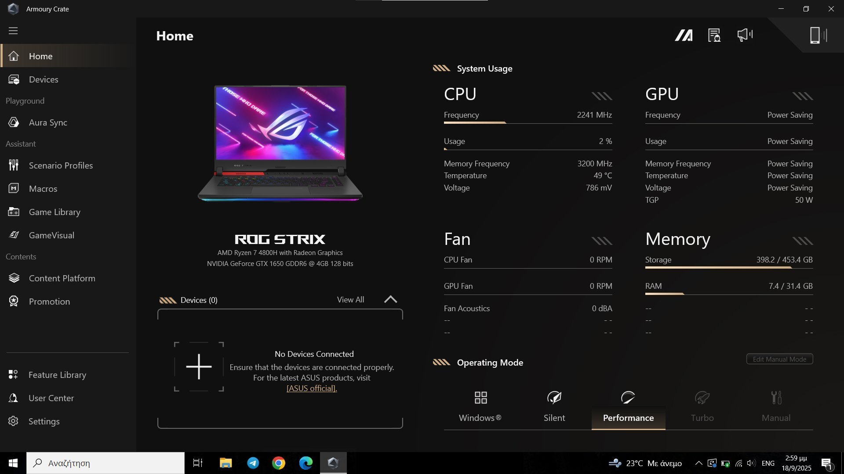The width and height of the screenshot is (844, 474).
Task: Click the GameVisual icon in sidebar
Action: click(x=14, y=235)
